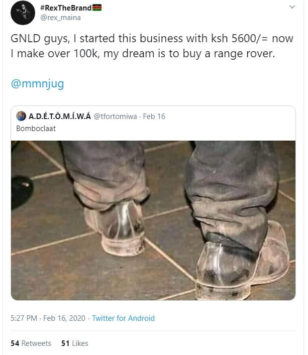Open the @mmnjug mention

(37, 84)
